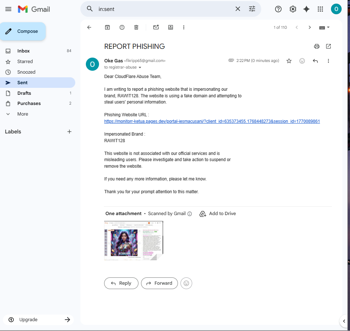Open the Google account avatar

point(336,9)
